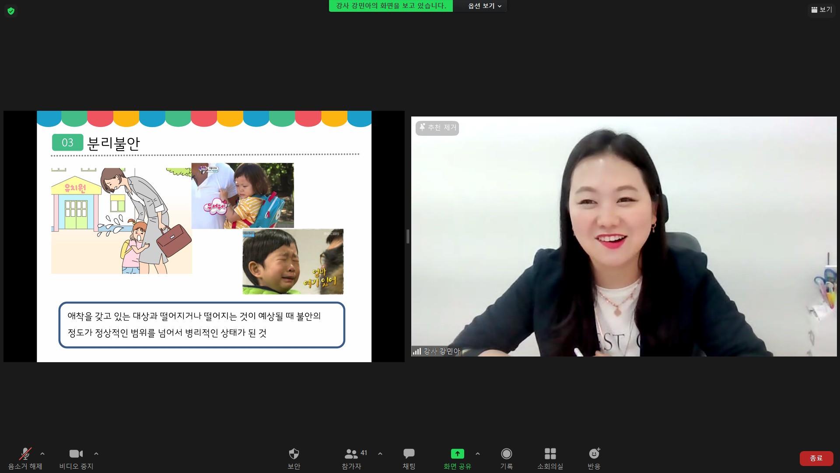Open the Security (보안) shield icon
This screenshot has height=473, width=840.
pos(294,454)
